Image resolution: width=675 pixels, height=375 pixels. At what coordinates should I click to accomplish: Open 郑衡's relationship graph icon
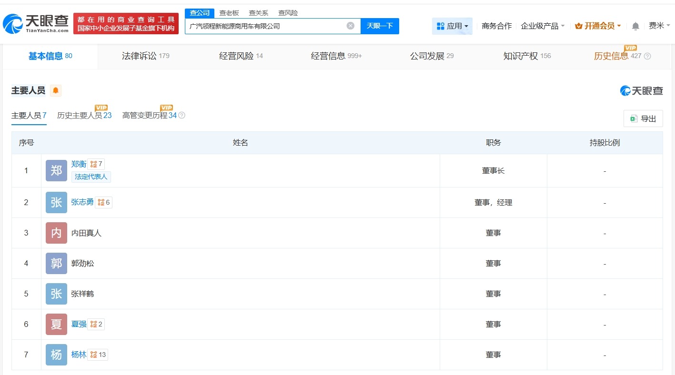click(94, 164)
